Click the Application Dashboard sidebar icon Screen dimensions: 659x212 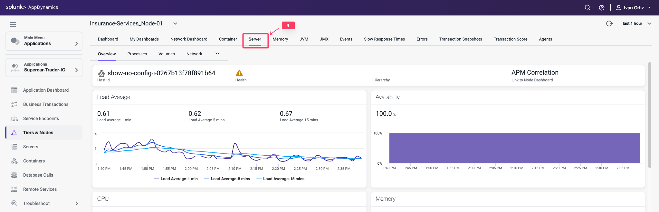pos(14,90)
